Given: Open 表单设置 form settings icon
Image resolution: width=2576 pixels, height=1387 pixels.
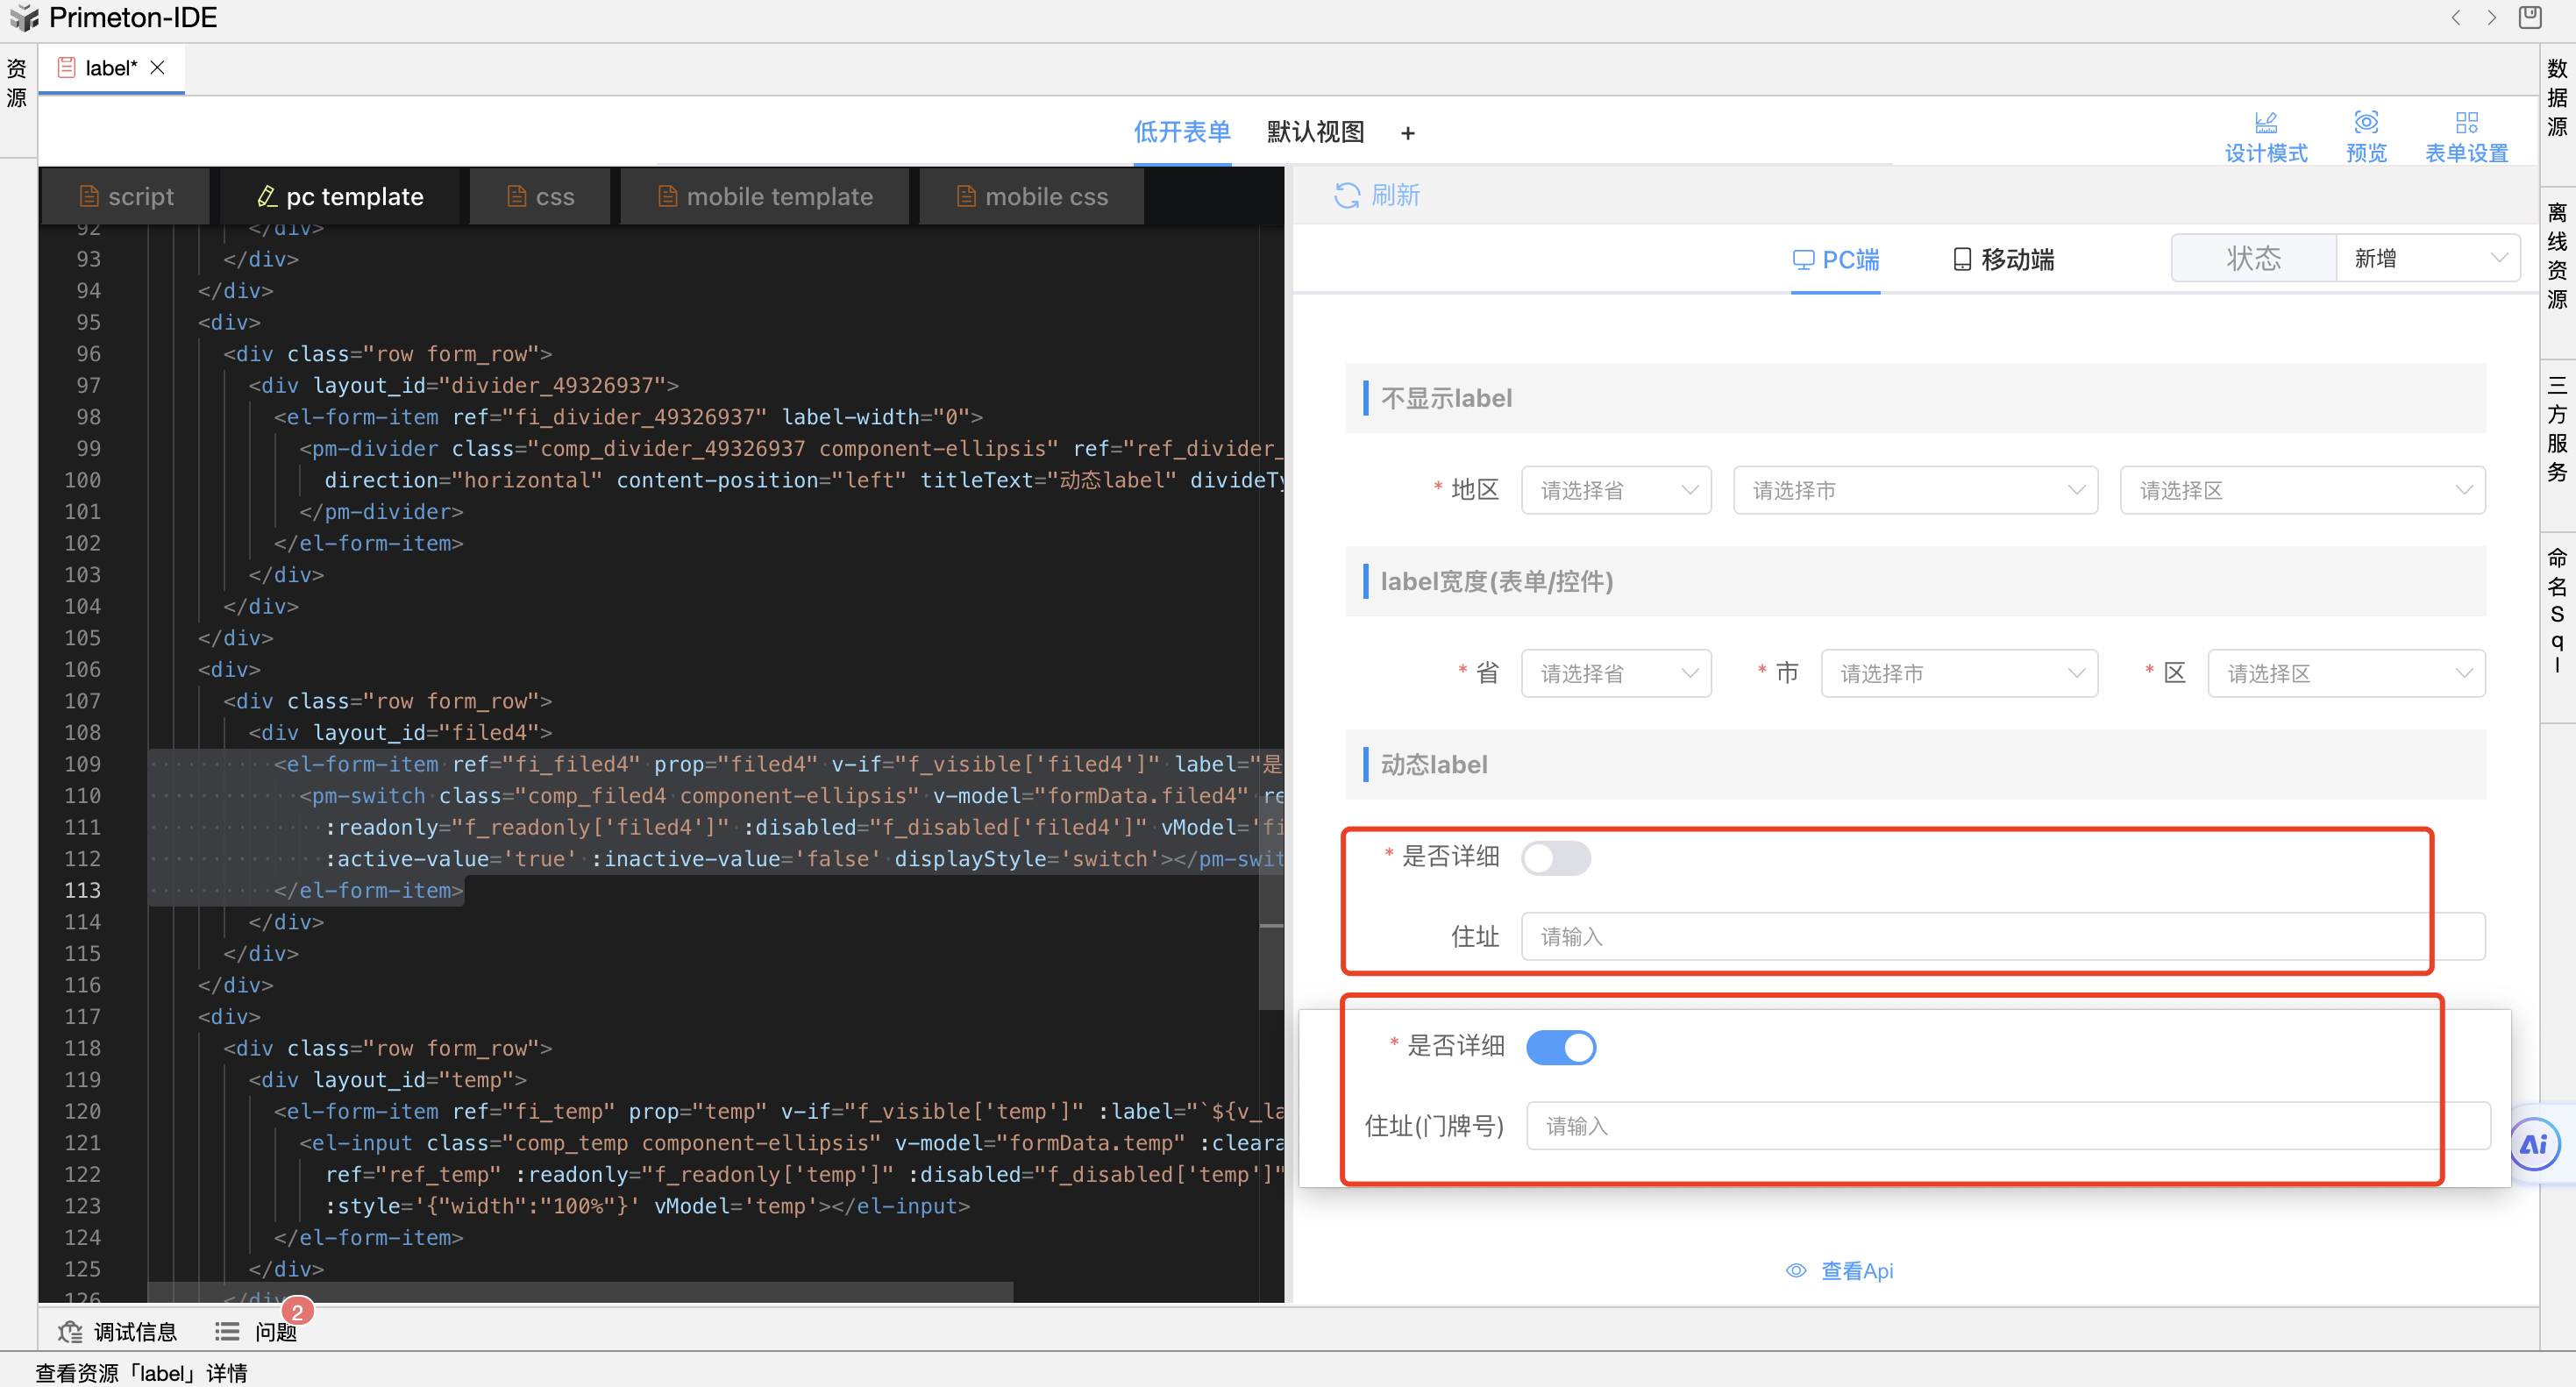Looking at the screenshot, I should click(2466, 123).
